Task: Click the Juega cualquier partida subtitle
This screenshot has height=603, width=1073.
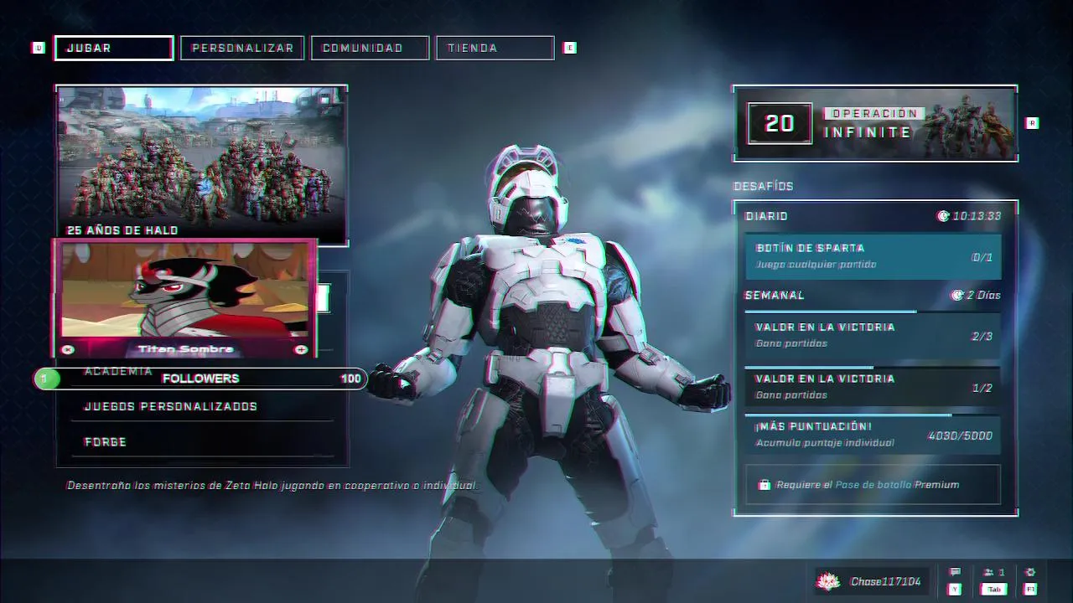Action: point(816,264)
